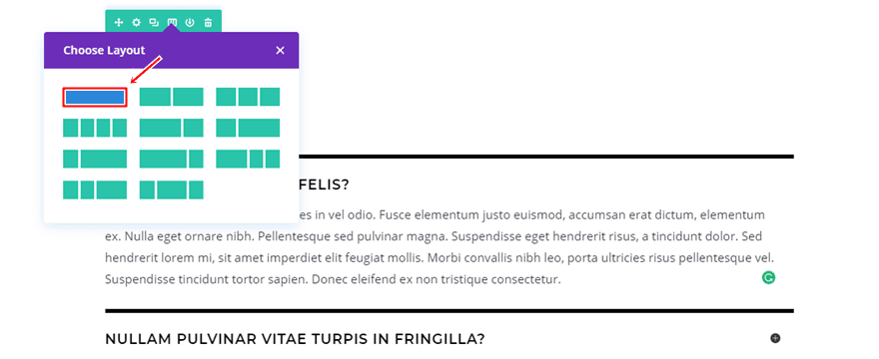
Task: Select the three-quarters plus one-quarter layout
Action: tap(172, 160)
